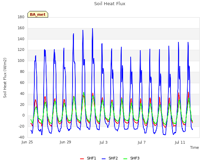Click the green SHF3 legend marker

tap(125, 159)
